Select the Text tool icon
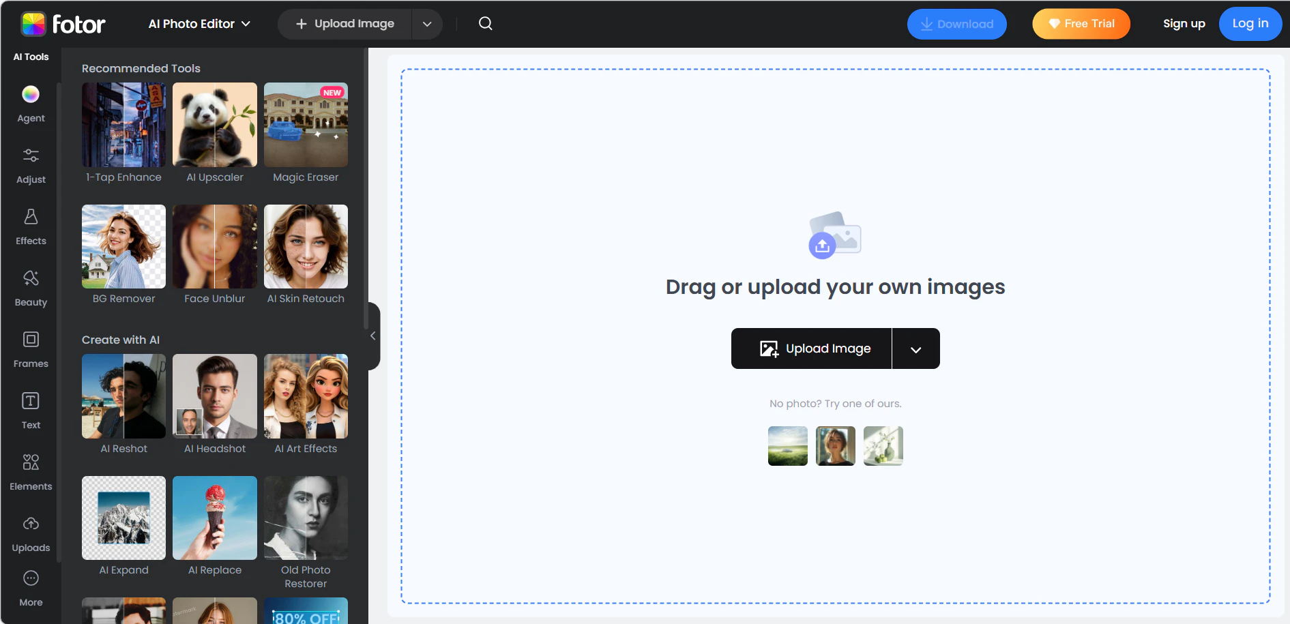The width and height of the screenshot is (1290, 624). click(x=31, y=402)
